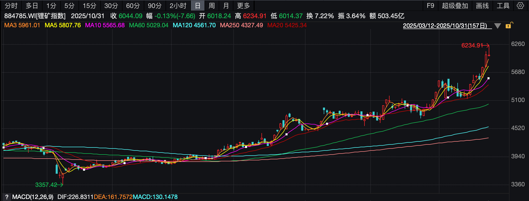Screen dimensions: 529x201
Task: Select the 月 monthly period tab
Action: [x=226, y=6]
